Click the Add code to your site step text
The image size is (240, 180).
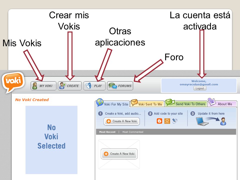[168, 113]
